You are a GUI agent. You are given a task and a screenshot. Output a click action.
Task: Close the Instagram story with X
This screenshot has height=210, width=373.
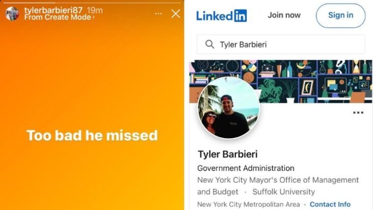click(176, 14)
